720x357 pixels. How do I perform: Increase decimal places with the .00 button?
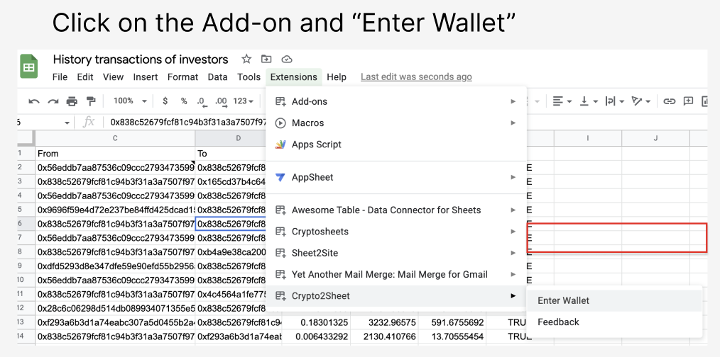click(x=221, y=102)
